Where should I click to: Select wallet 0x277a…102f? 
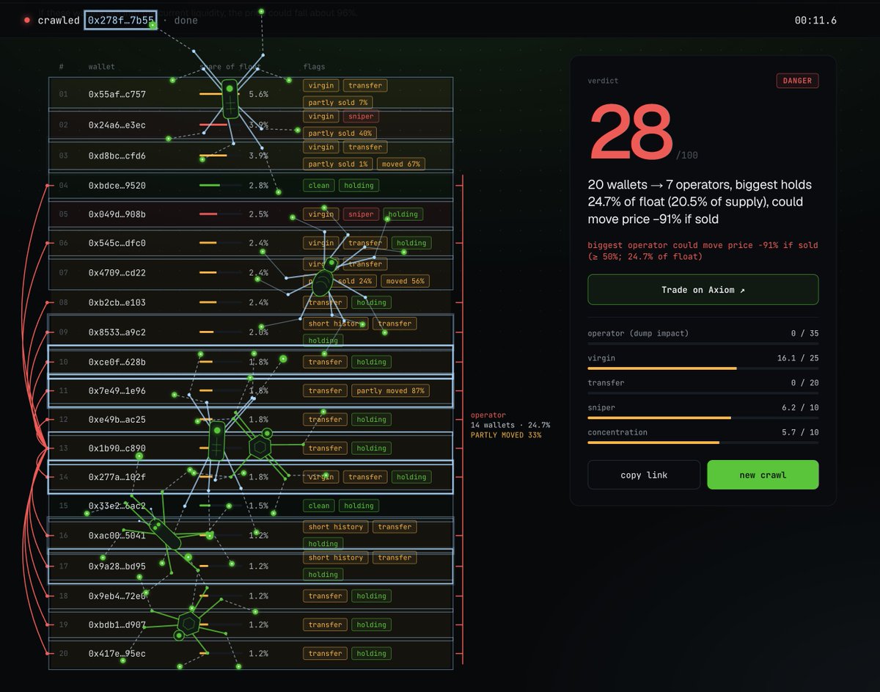pos(117,477)
